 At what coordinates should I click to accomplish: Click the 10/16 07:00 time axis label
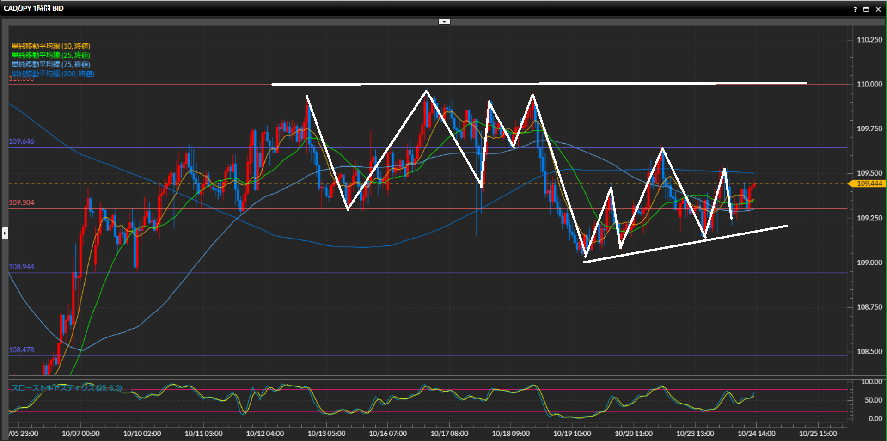click(x=388, y=434)
